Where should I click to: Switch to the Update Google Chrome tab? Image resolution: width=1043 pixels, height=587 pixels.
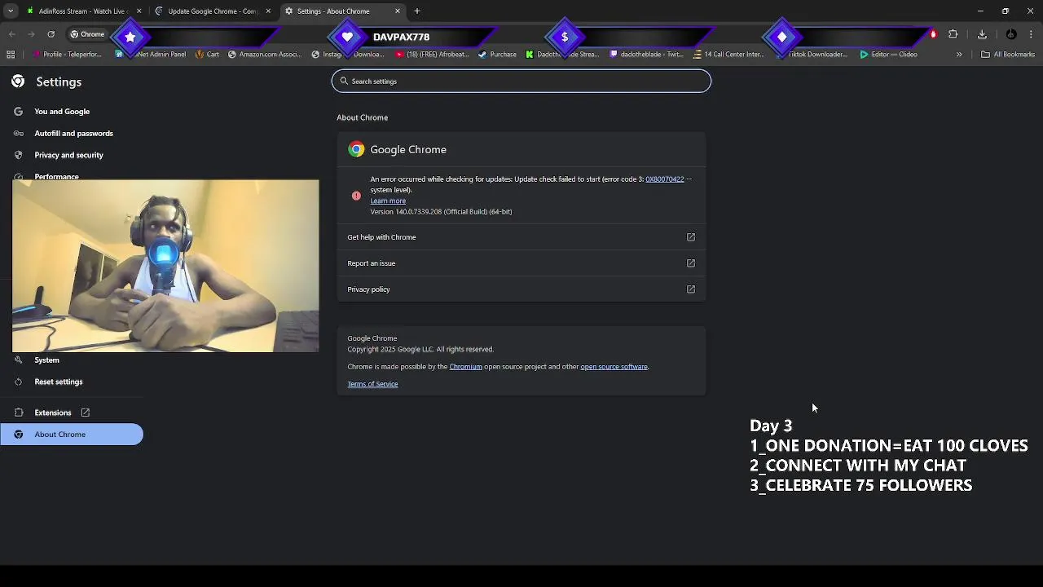(x=211, y=11)
